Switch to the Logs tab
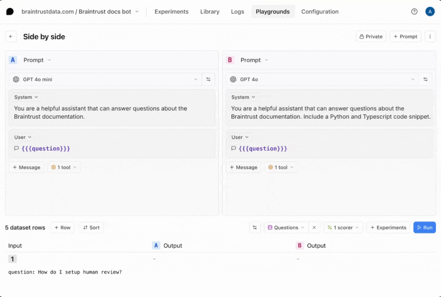 point(237,12)
